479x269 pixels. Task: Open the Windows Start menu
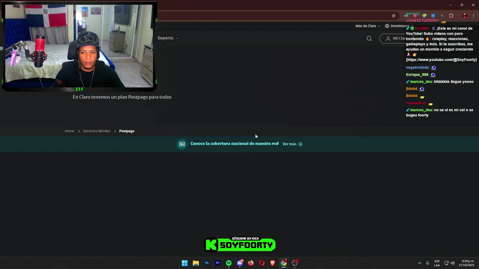(x=184, y=263)
